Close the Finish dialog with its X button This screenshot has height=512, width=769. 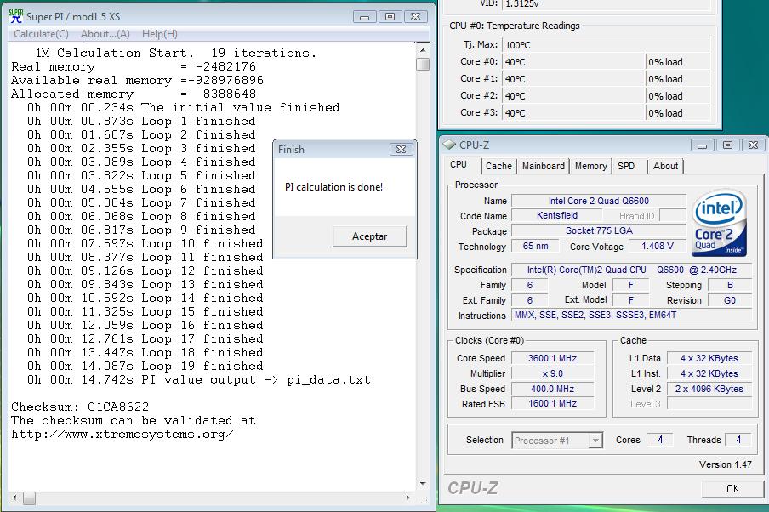tap(401, 150)
